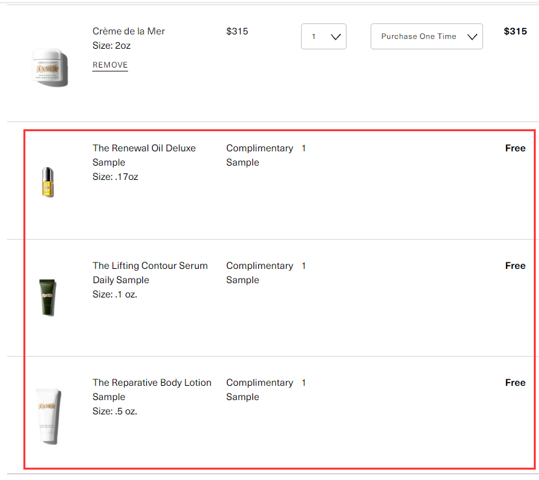This screenshot has width=539, height=480.
Task: Click the non-bold $315 unit price
Action: coord(237,31)
